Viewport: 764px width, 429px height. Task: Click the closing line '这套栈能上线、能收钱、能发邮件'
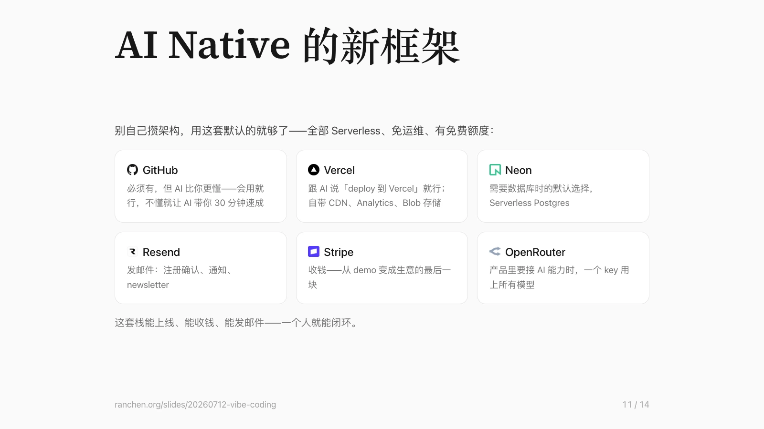(236, 323)
